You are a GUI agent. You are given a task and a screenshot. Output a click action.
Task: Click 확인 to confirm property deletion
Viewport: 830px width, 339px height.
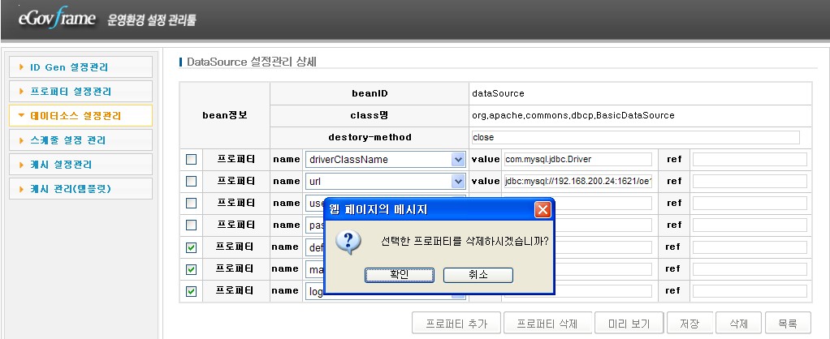pyautogui.click(x=400, y=276)
